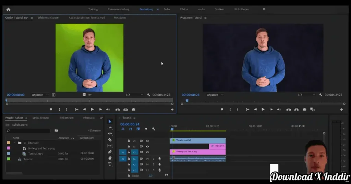Image resolution: width=351 pixels, height=184 pixels.
Task: Toggle nest sequence insert mode in timeline
Action: (123, 129)
